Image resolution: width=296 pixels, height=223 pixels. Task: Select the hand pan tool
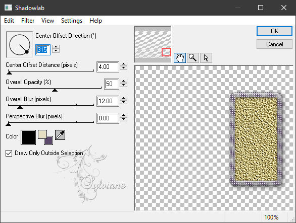tap(179, 58)
